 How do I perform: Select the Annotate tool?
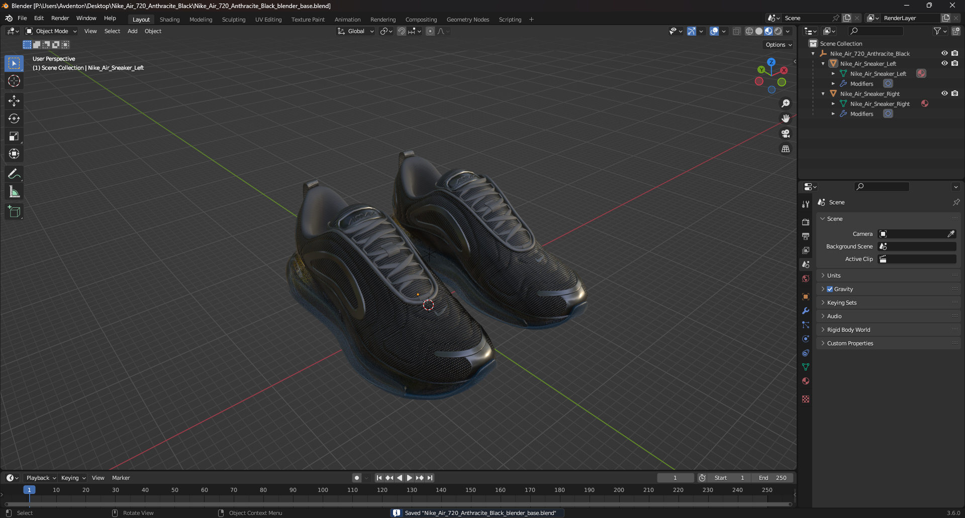click(14, 174)
